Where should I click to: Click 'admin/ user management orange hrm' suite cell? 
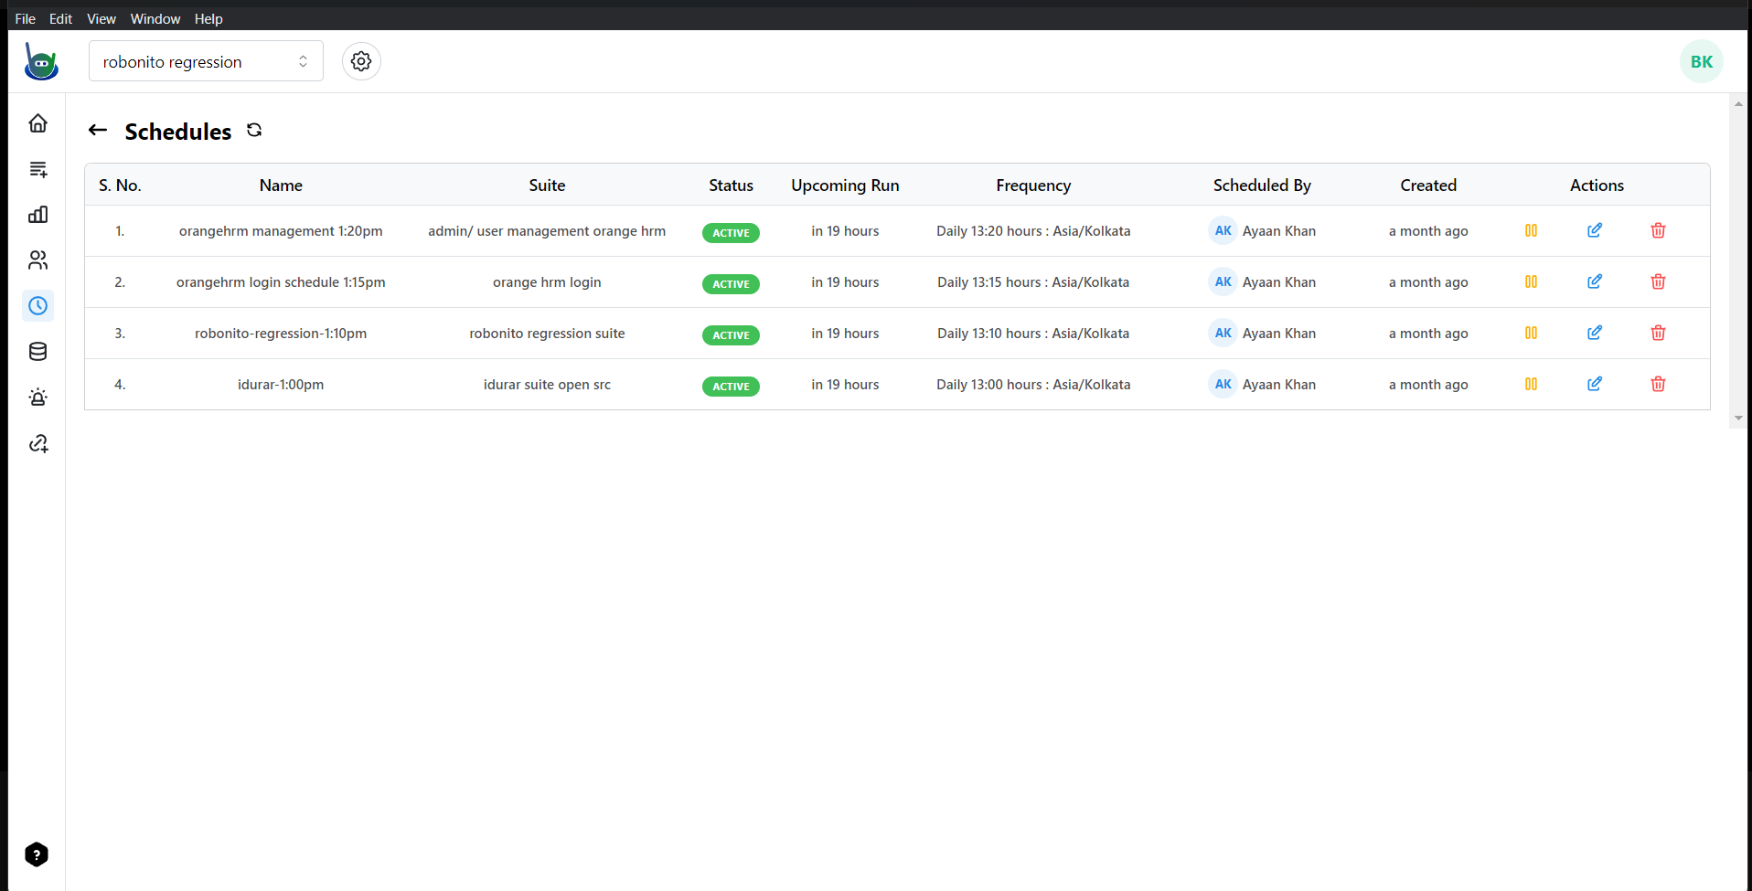click(x=547, y=231)
